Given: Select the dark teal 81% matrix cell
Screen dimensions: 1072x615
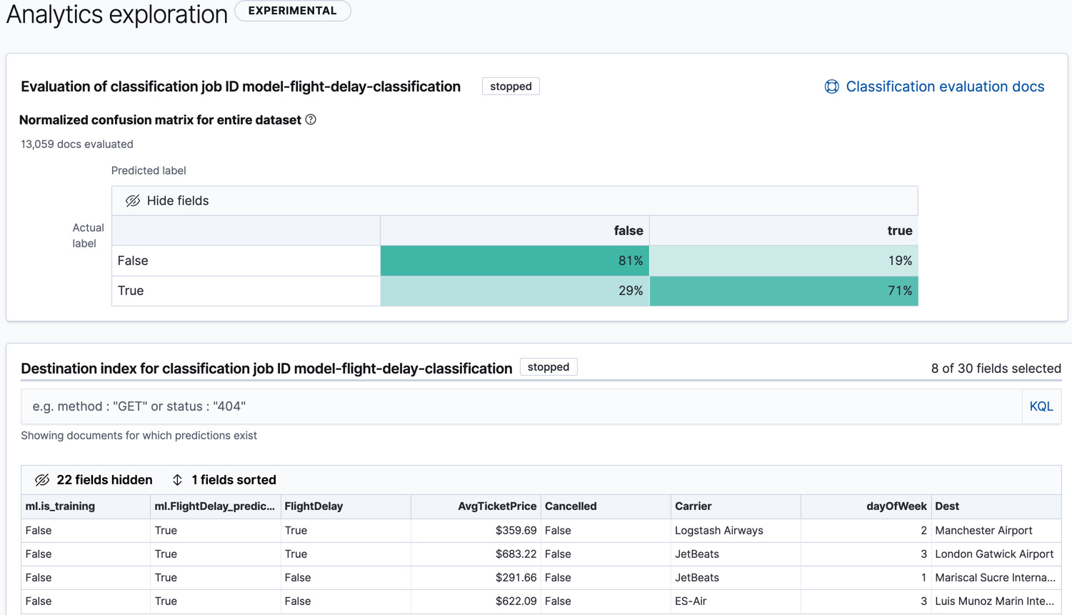Looking at the screenshot, I should (x=515, y=261).
